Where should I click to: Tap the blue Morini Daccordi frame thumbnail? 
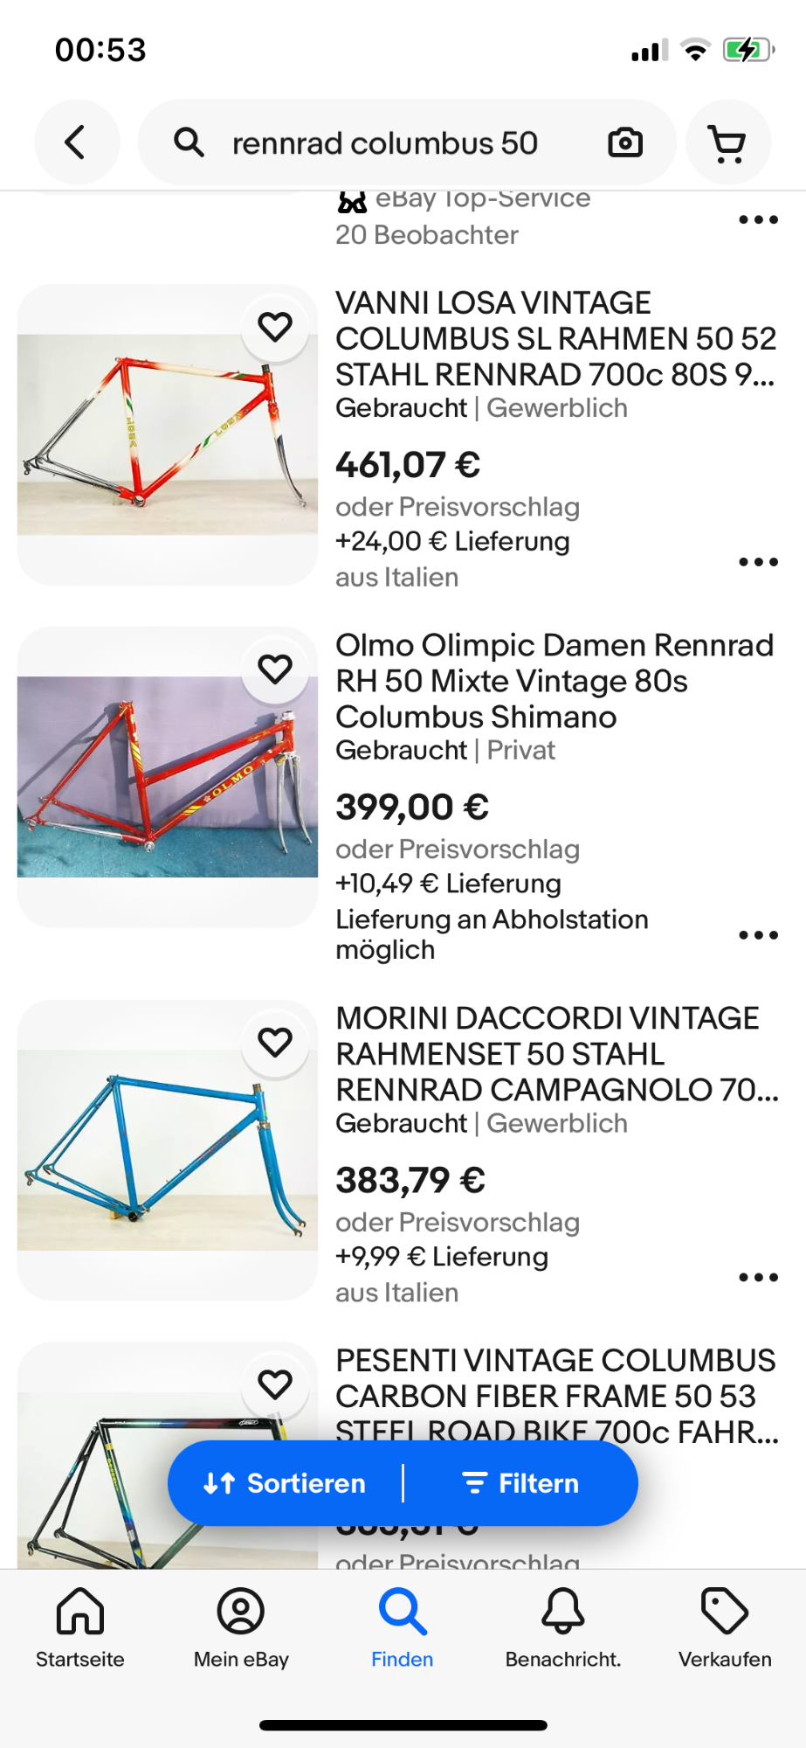(x=168, y=1150)
